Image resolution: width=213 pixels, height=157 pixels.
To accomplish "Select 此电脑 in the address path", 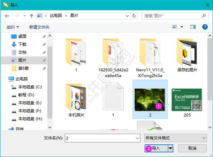I will point(56,16).
